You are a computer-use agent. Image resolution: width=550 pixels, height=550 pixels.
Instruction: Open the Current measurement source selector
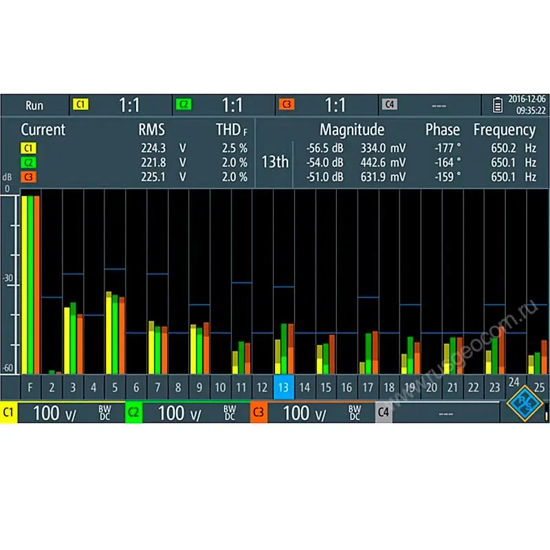[x=43, y=129]
